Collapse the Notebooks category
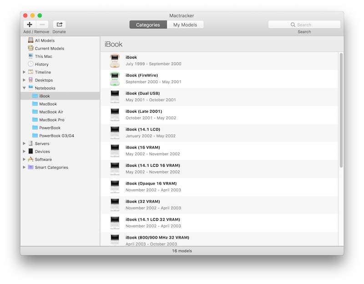The image size is (364, 284). [x=24, y=88]
